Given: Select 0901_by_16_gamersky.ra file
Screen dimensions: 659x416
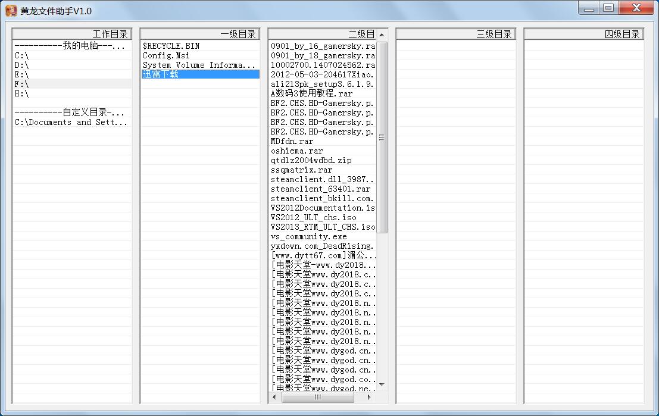Looking at the screenshot, I should 322,46.
